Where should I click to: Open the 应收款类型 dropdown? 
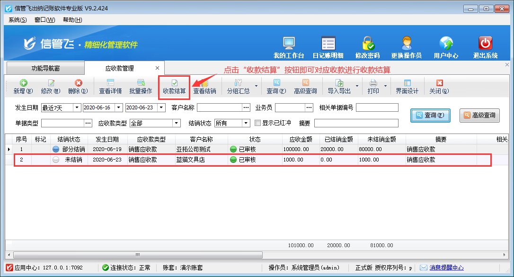pyautogui.click(x=176, y=123)
